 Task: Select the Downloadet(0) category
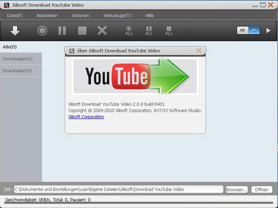click(21, 71)
